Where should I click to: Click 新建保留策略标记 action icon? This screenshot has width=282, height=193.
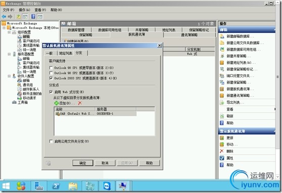(222, 69)
